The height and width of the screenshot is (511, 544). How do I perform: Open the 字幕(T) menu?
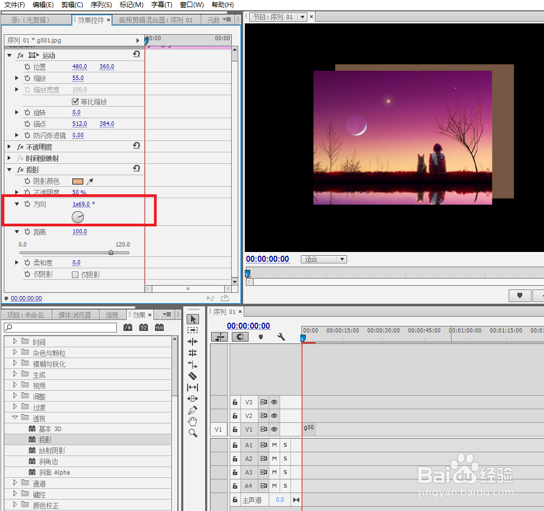[162, 5]
